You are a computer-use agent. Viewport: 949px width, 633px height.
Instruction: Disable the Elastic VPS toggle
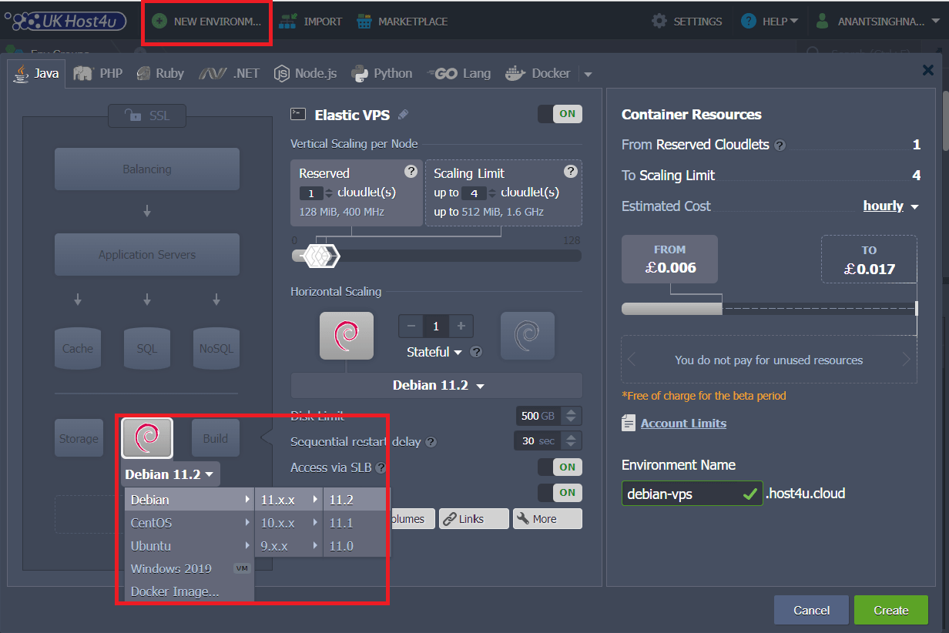567,113
